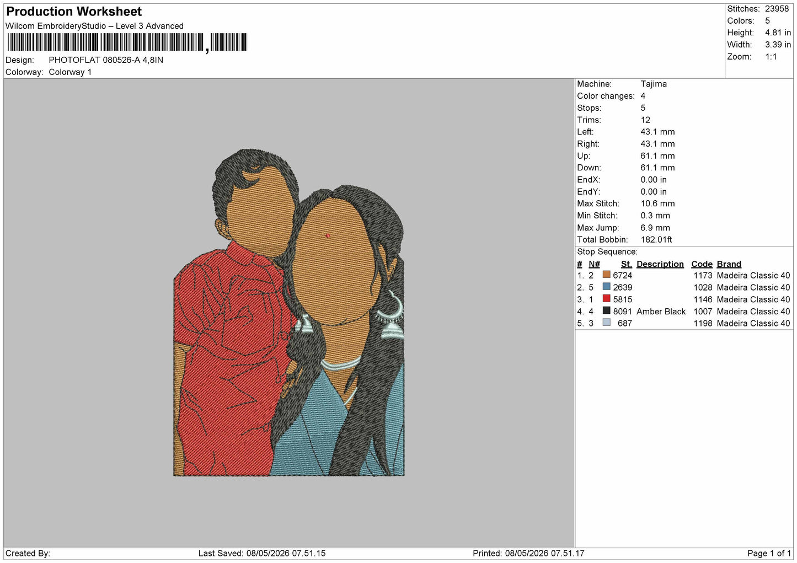
Task: Click the "Production Worksheet" title
Action: pos(74,12)
